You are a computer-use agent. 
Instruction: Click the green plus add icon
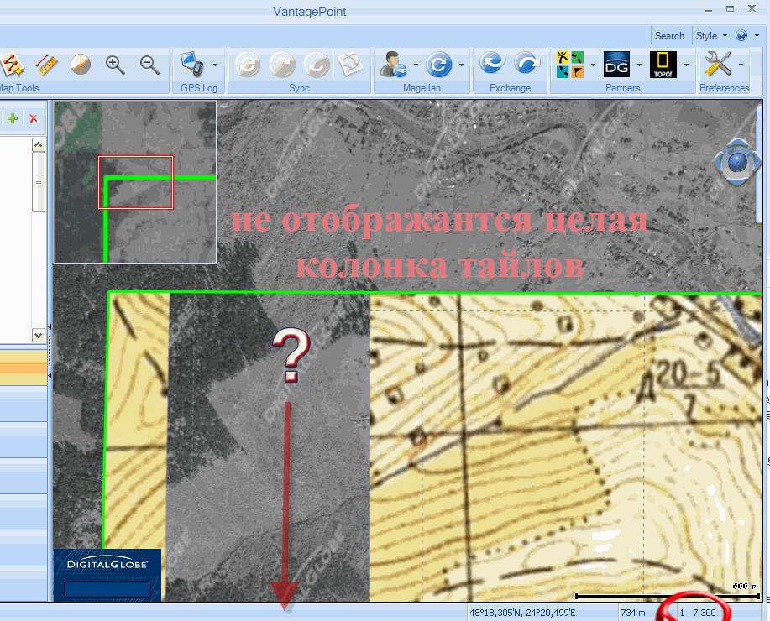(x=13, y=119)
